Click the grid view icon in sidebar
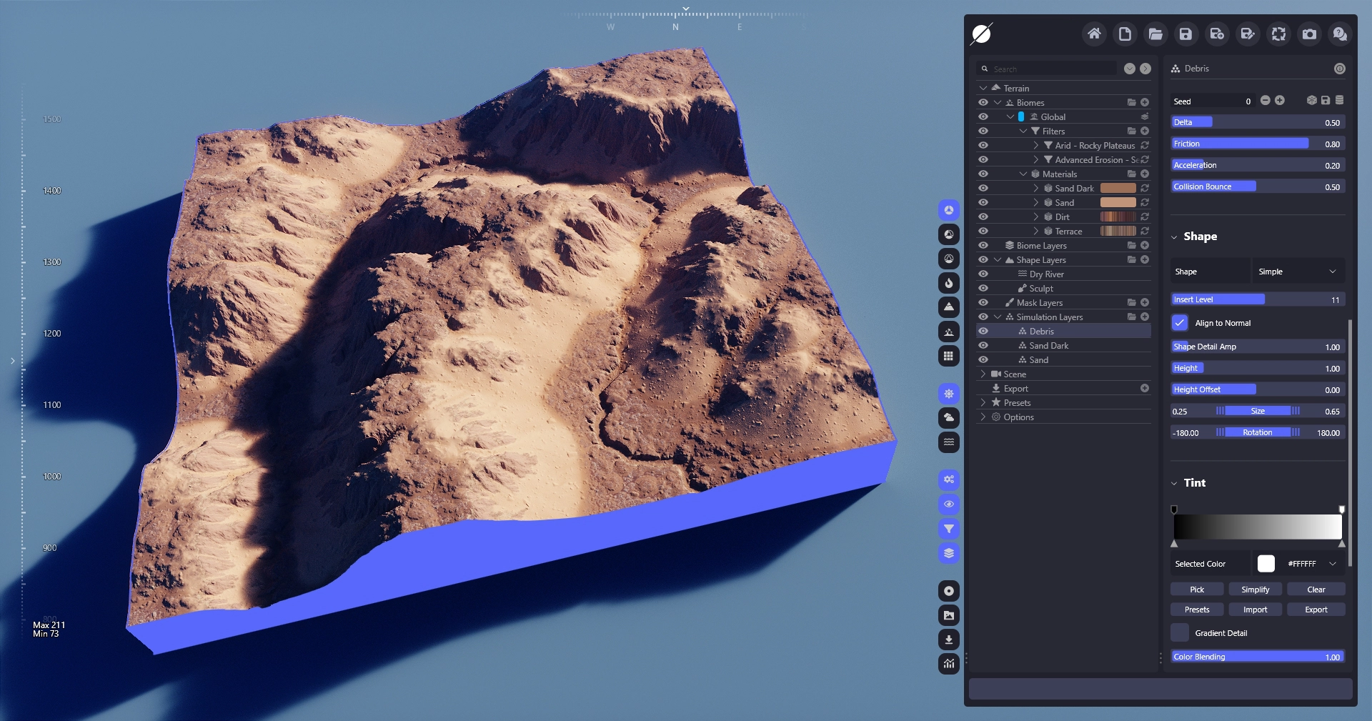1372x721 pixels. [x=948, y=356]
